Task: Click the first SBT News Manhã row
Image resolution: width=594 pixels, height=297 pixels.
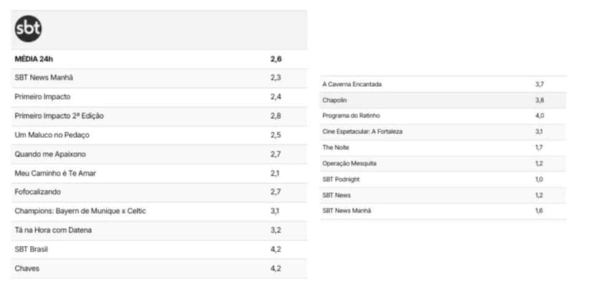Action: click(x=159, y=78)
